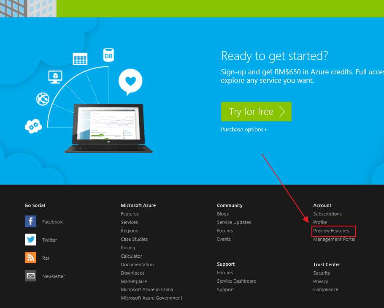Open Features under Microsoft Azure

tap(130, 214)
